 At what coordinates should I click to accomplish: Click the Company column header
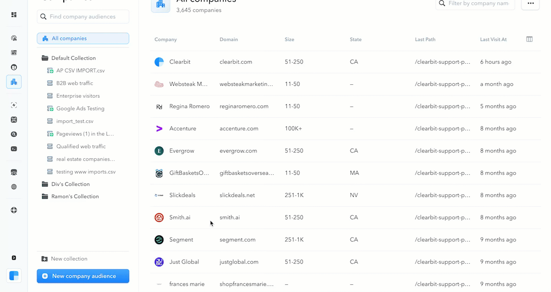[166, 39]
